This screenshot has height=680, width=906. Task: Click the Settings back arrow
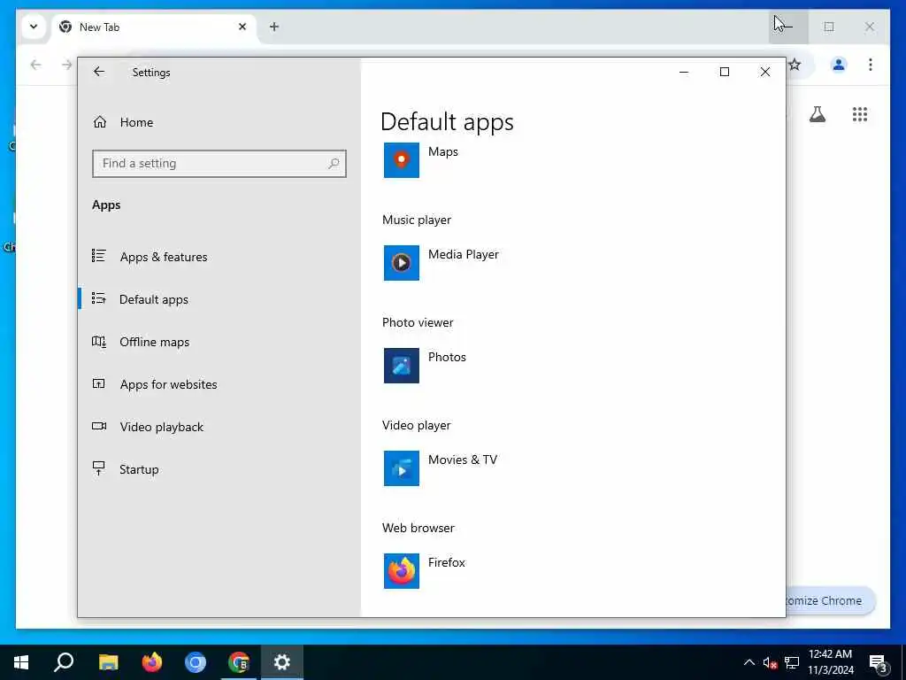pyautogui.click(x=99, y=72)
